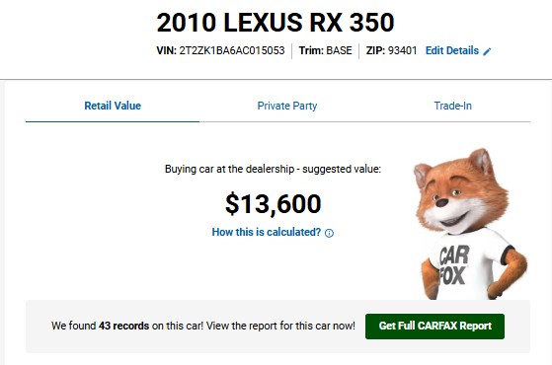Open the 'How this is calculated?' link
The width and height of the screenshot is (552, 365).
[267, 232]
